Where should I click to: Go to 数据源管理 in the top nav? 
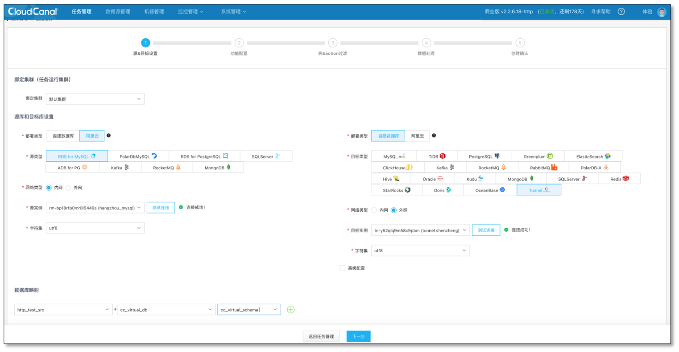click(x=118, y=12)
